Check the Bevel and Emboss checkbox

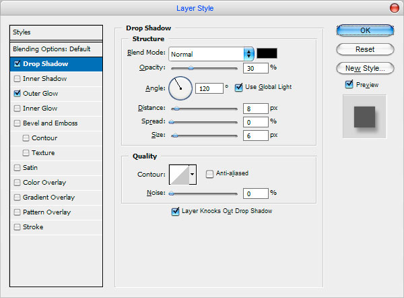pos(18,123)
